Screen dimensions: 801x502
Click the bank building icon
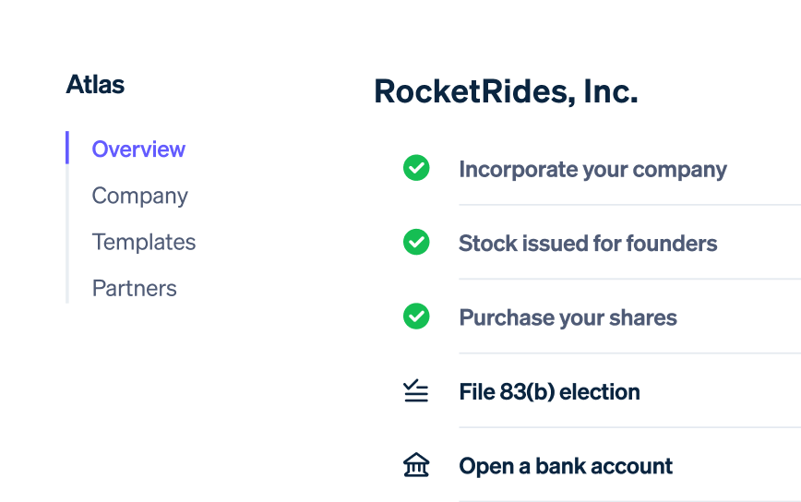(416, 465)
